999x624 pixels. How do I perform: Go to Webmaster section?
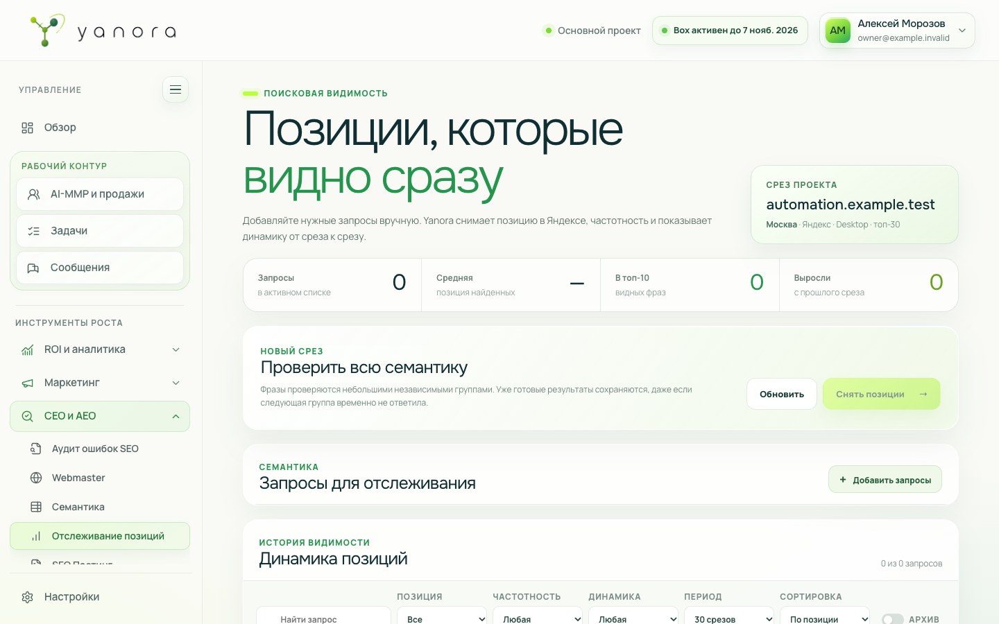(x=100, y=478)
